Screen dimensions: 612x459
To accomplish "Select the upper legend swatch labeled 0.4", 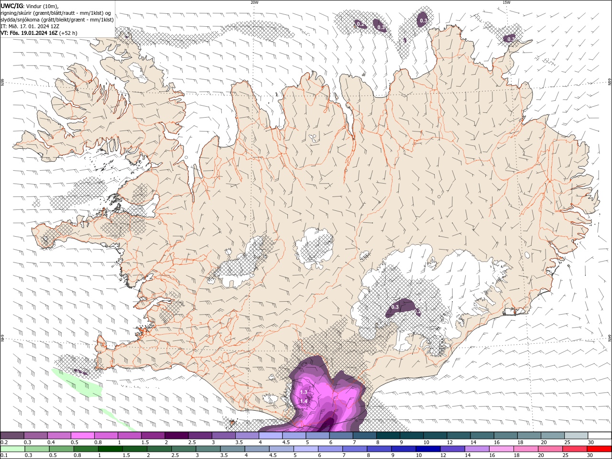I will (x=59, y=436).
